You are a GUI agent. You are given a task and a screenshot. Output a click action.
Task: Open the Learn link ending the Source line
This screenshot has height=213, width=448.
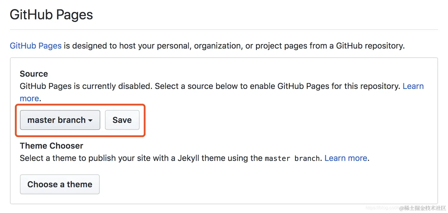click(413, 86)
